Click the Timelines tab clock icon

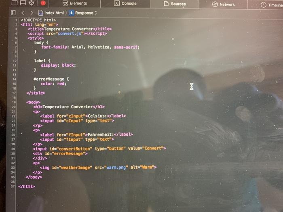point(263,5)
